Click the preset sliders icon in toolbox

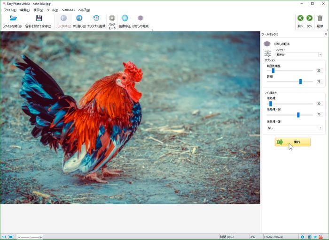tap(268, 53)
